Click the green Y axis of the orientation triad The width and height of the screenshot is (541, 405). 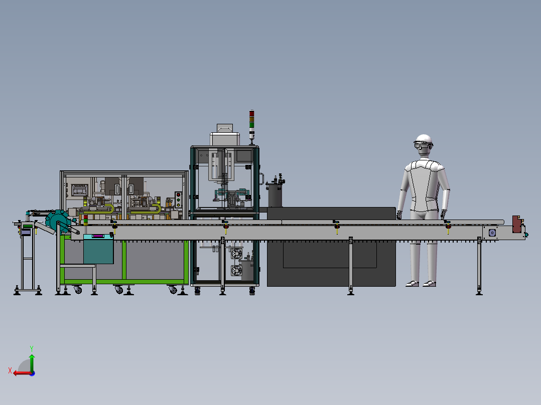32,362
